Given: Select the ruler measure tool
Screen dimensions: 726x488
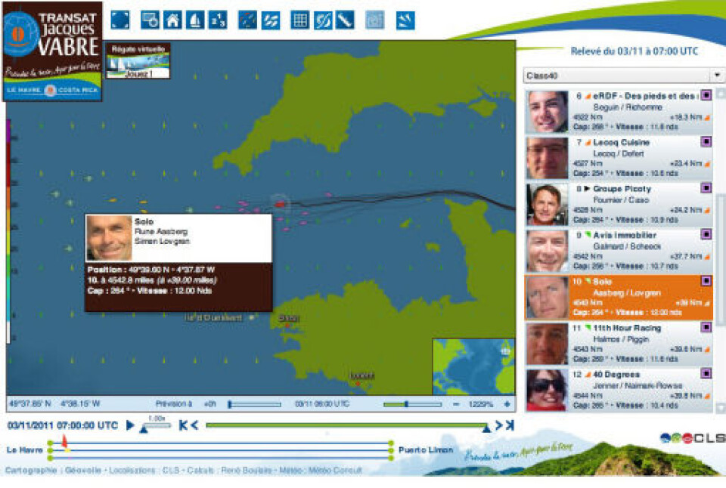Looking at the screenshot, I should 346,20.
